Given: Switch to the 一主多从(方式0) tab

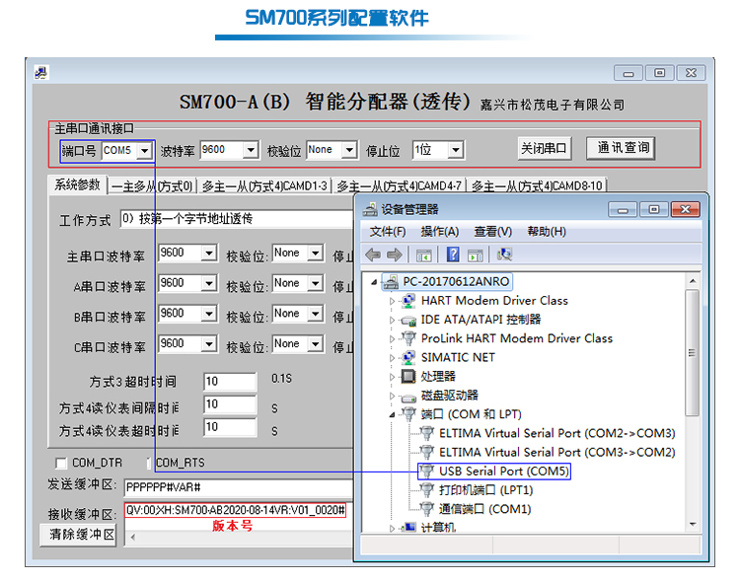Looking at the screenshot, I should 152,185.
